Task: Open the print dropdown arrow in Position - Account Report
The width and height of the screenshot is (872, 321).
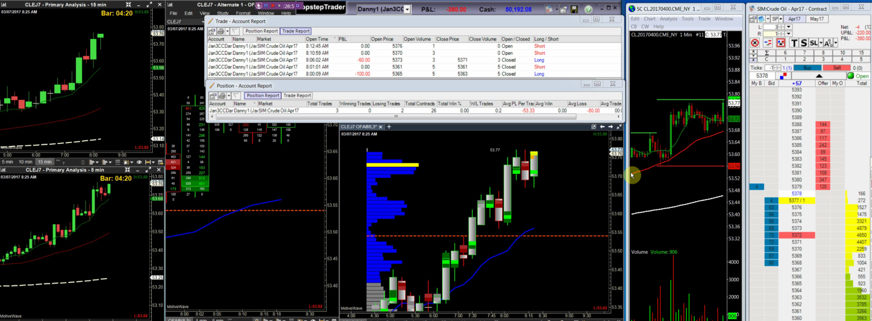Action: 229,96
